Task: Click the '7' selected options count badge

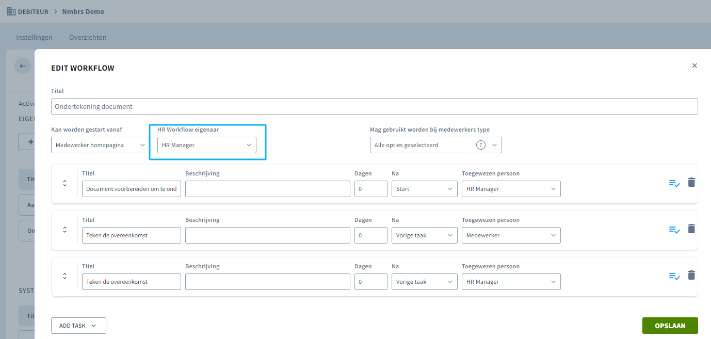Action: 481,145
